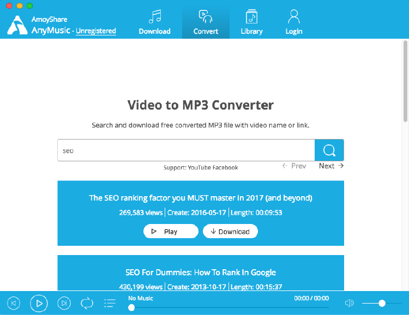Click previous track button in player
This screenshot has width=409, height=315.
14,303
